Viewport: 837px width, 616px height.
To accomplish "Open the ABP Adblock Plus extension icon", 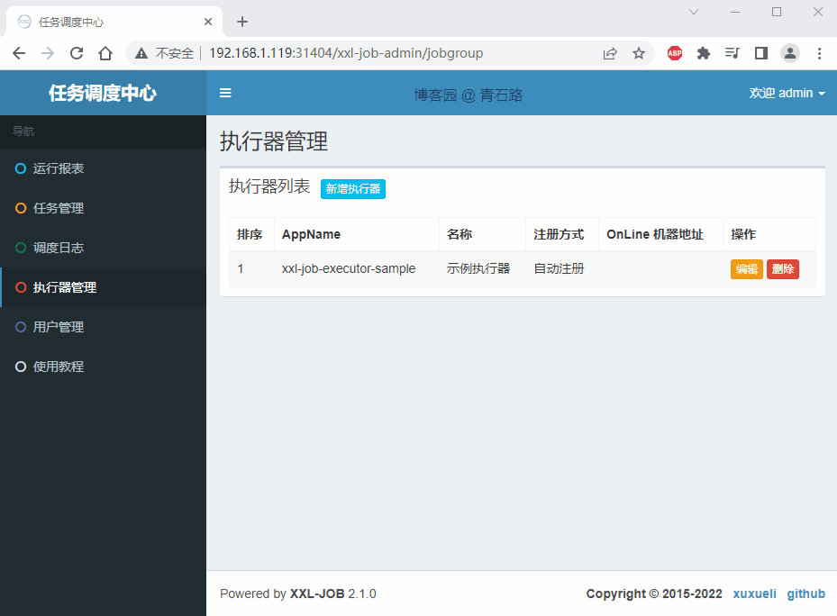I will click(675, 53).
